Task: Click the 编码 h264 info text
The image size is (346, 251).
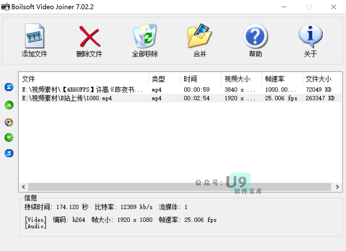Action: click(x=69, y=220)
